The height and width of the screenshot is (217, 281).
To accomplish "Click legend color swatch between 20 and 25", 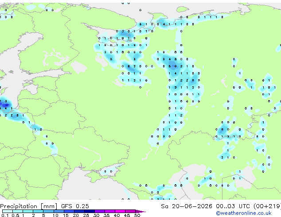I will (x=79, y=211).
